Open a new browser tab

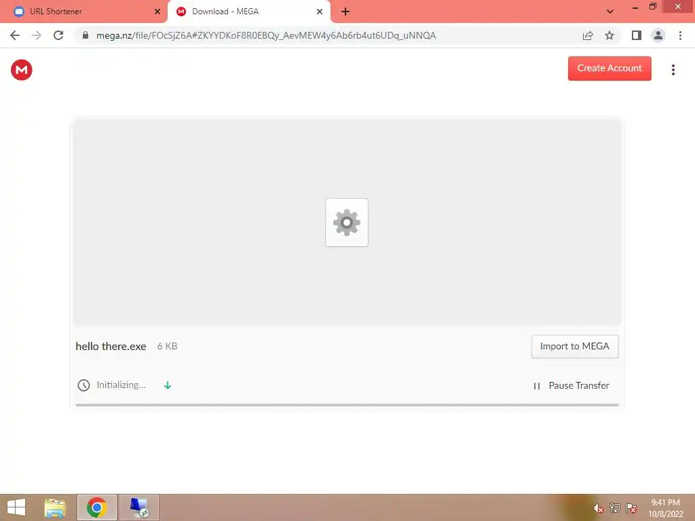point(345,12)
